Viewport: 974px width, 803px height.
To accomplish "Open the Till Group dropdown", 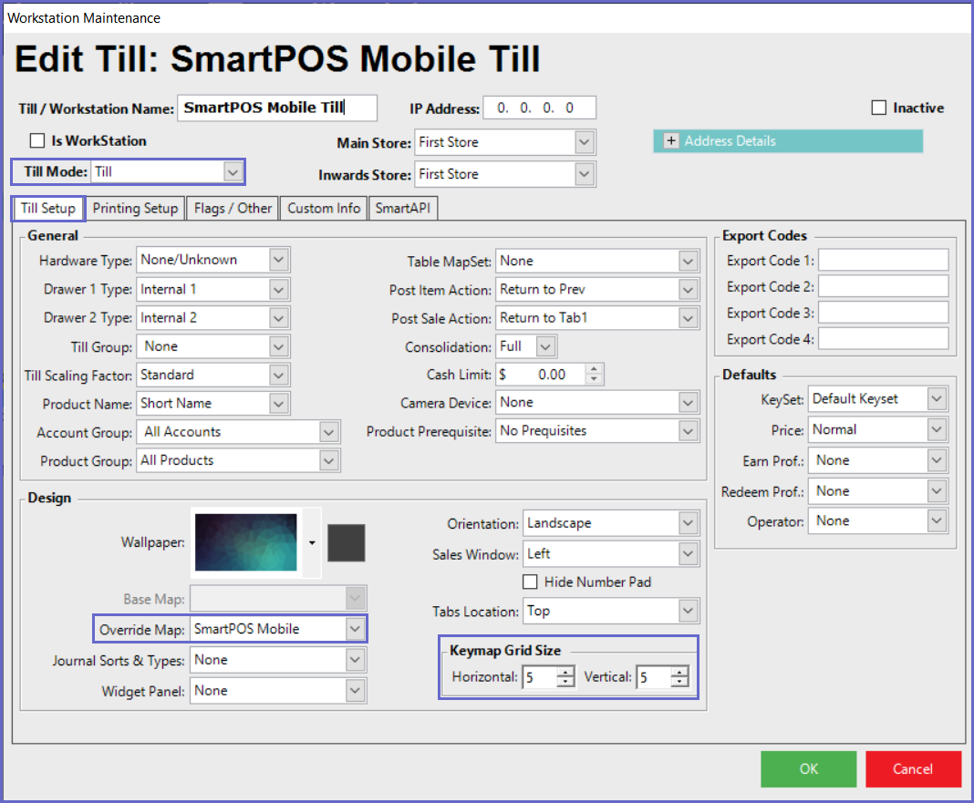I will pos(279,346).
